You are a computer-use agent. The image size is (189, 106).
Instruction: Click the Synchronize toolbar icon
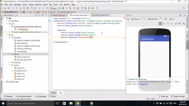[9, 8]
